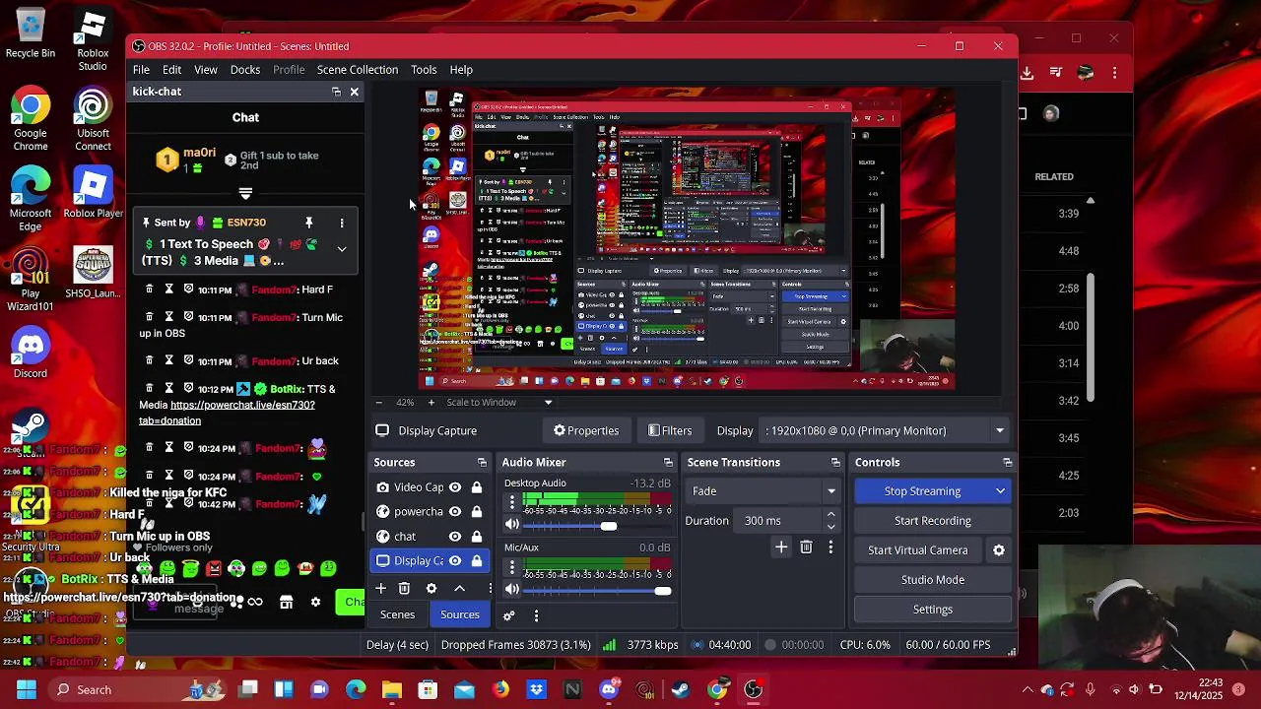Click Start Virtual Camera button
Screen dimensions: 1261x709
(x=917, y=550)
